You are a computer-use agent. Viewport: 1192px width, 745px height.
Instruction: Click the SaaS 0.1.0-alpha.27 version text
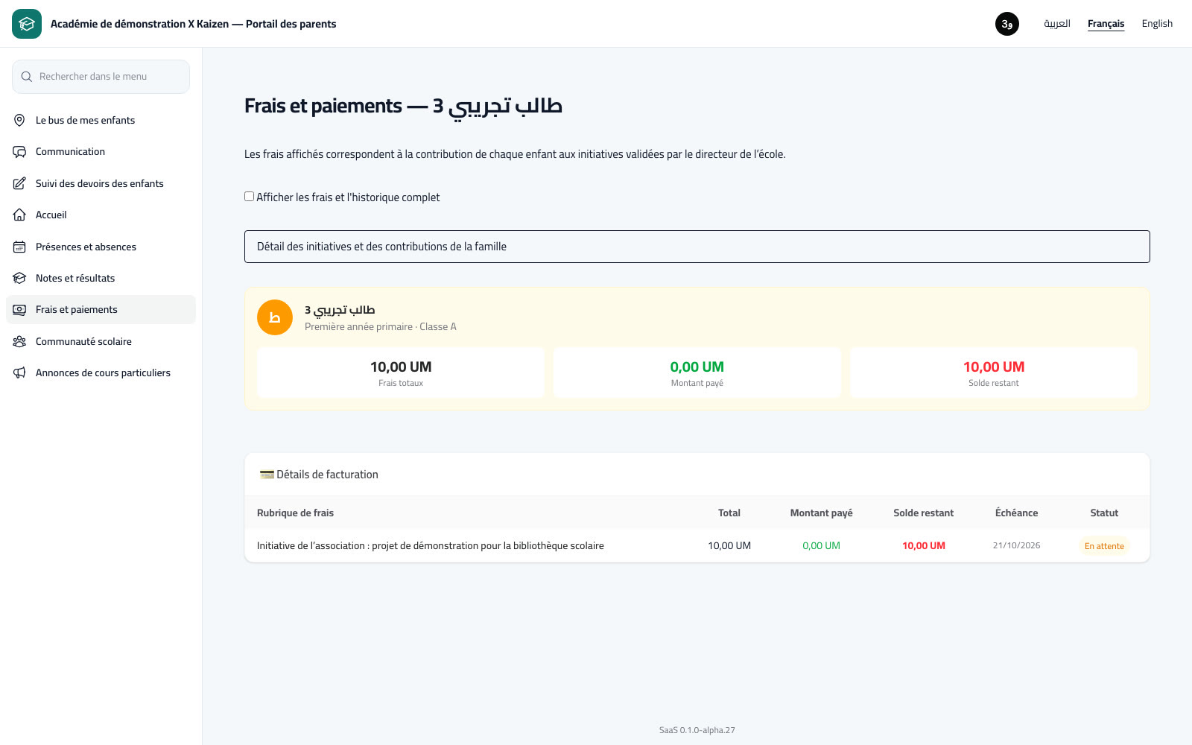pos(697,730)
